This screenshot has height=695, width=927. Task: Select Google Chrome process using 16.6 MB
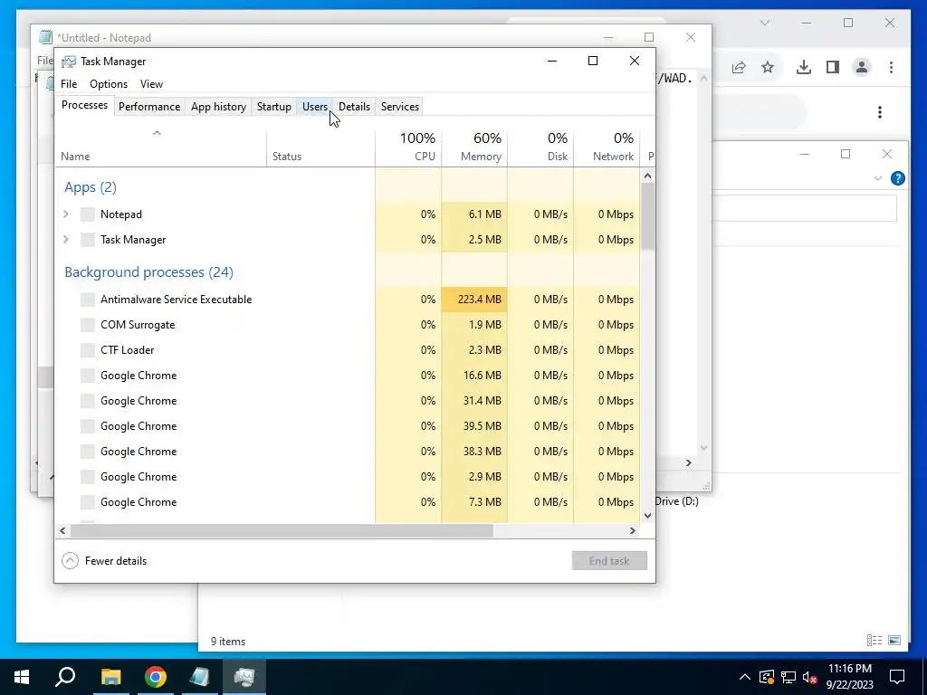coord(348,376)
